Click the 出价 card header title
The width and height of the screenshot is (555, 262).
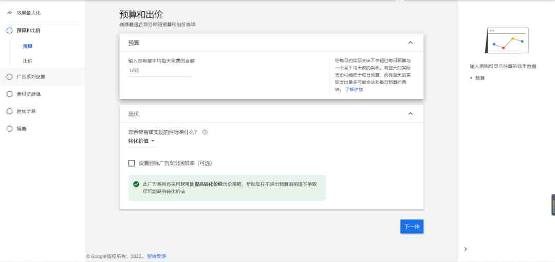click(x=134, y=114)
